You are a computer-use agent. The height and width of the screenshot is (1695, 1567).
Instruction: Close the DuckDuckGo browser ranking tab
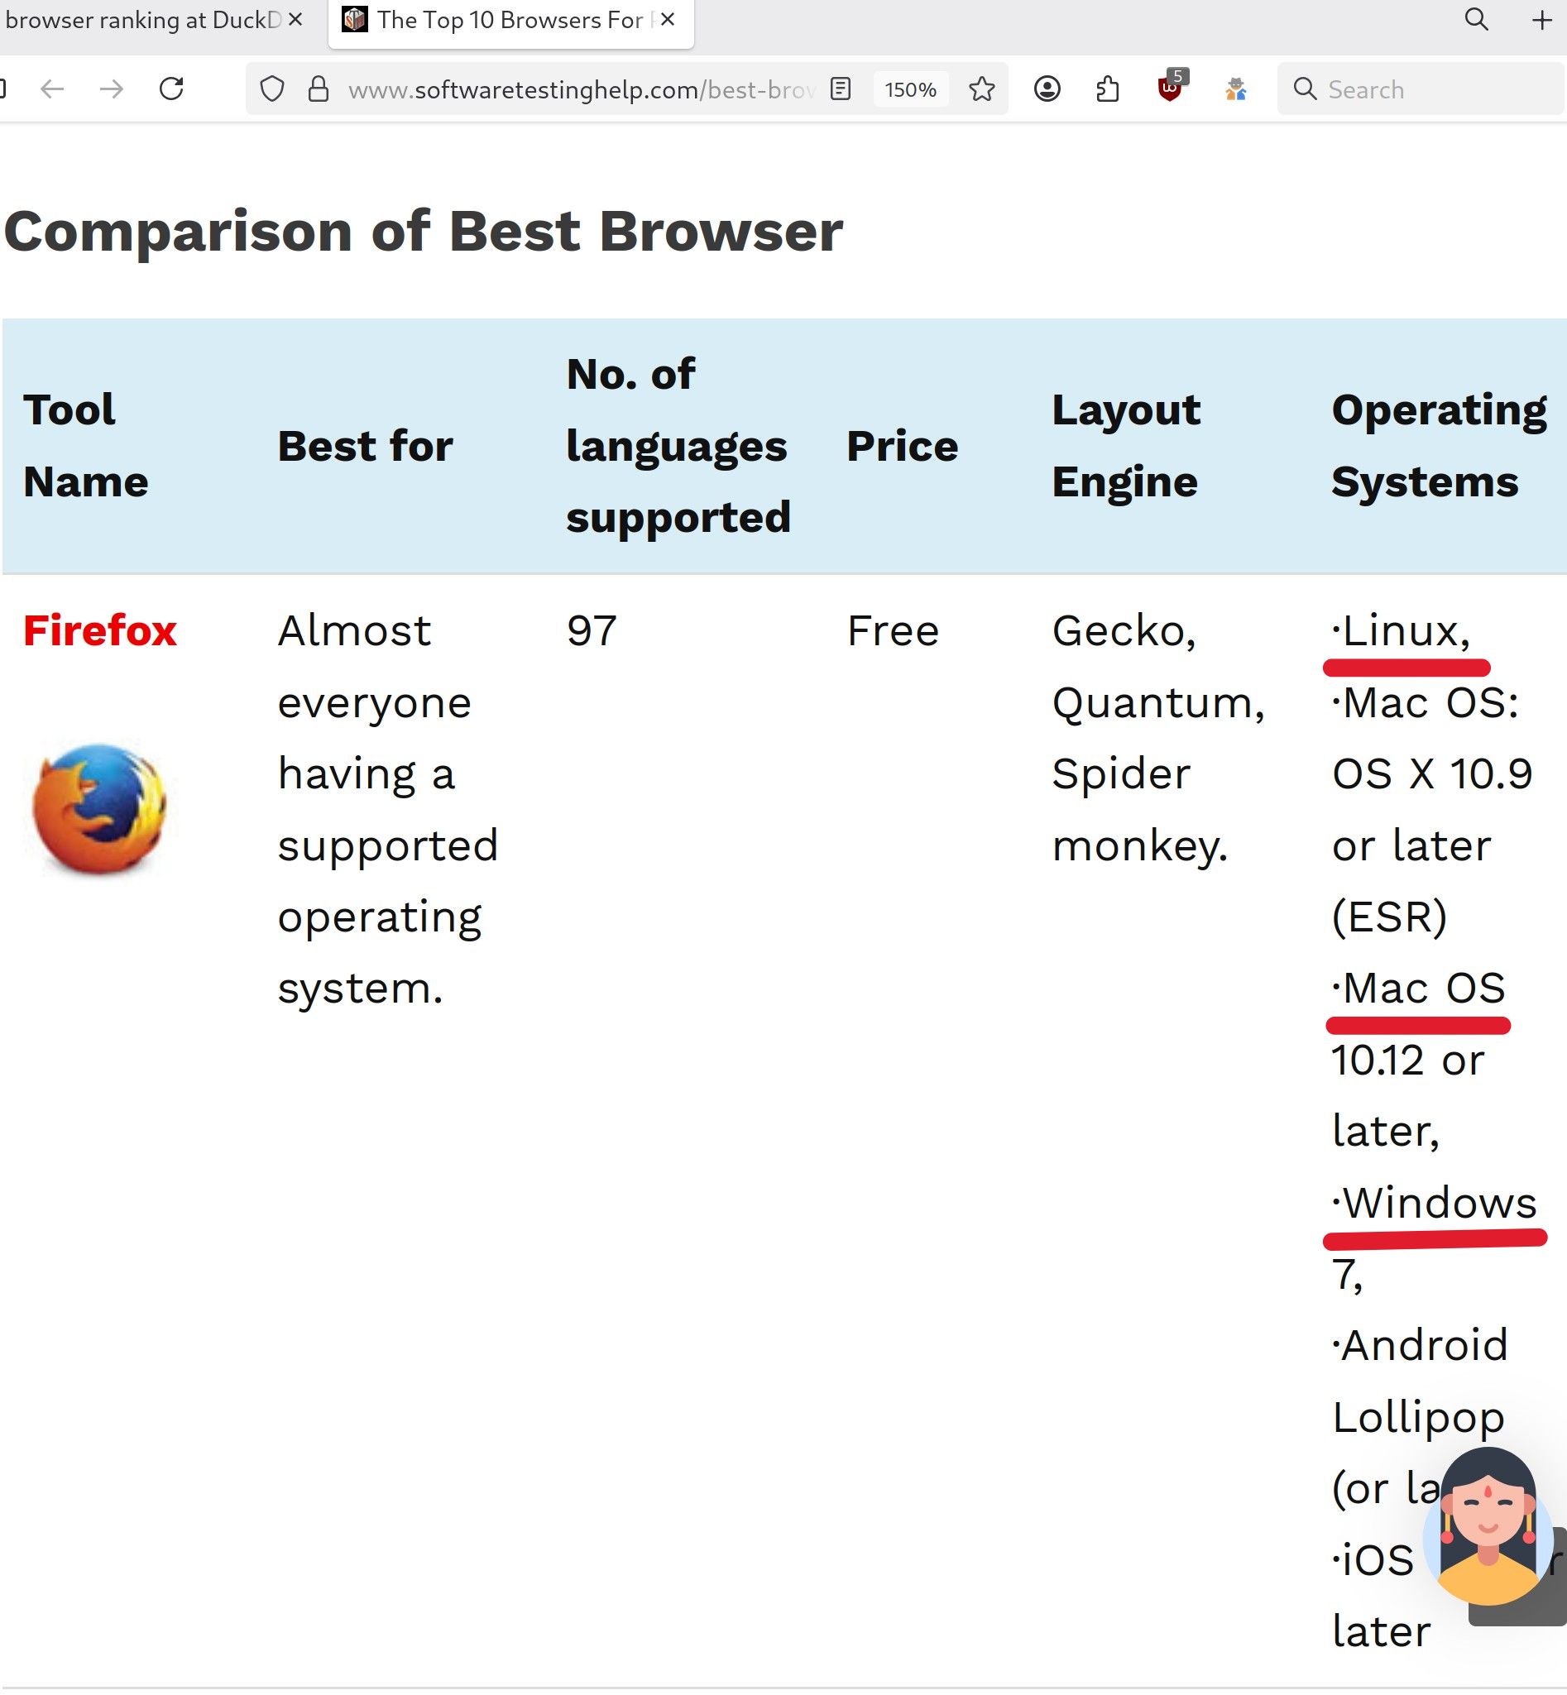coord(295,20)
